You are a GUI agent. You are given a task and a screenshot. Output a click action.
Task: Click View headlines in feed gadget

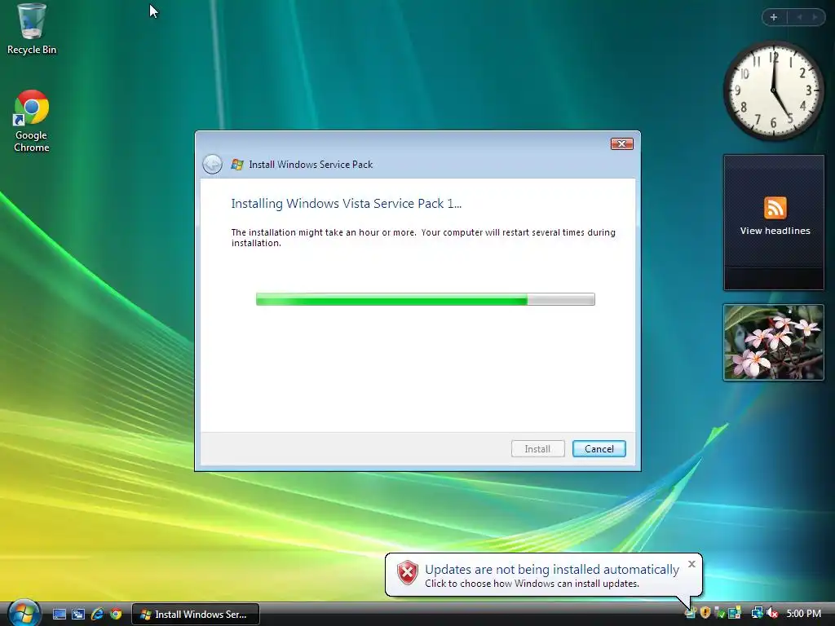pyautogui.click(x=775, y=231)
